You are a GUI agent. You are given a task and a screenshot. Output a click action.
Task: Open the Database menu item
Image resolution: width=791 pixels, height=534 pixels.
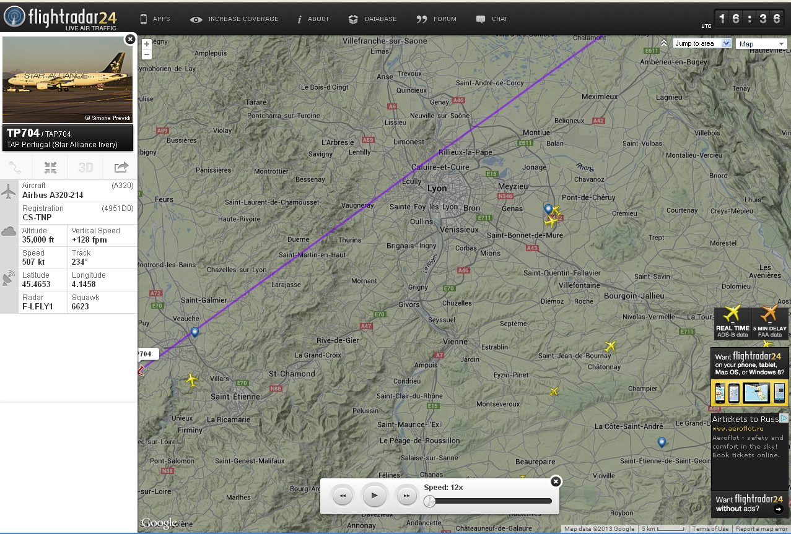373,19
